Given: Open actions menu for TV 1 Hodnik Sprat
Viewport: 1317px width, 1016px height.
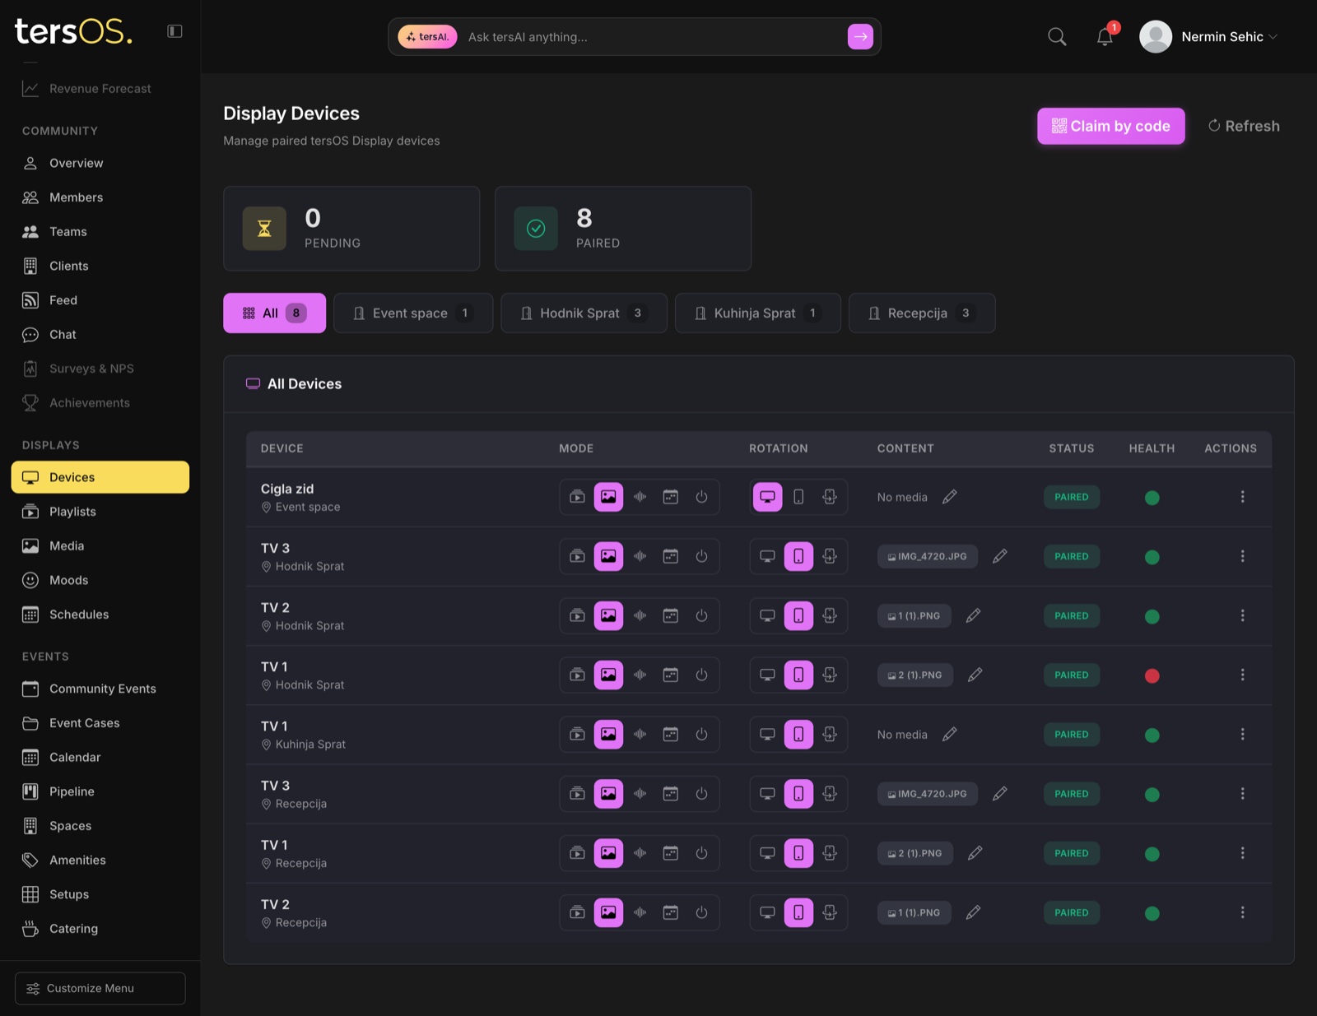Looking at the screenshot, I should 1242,675.
